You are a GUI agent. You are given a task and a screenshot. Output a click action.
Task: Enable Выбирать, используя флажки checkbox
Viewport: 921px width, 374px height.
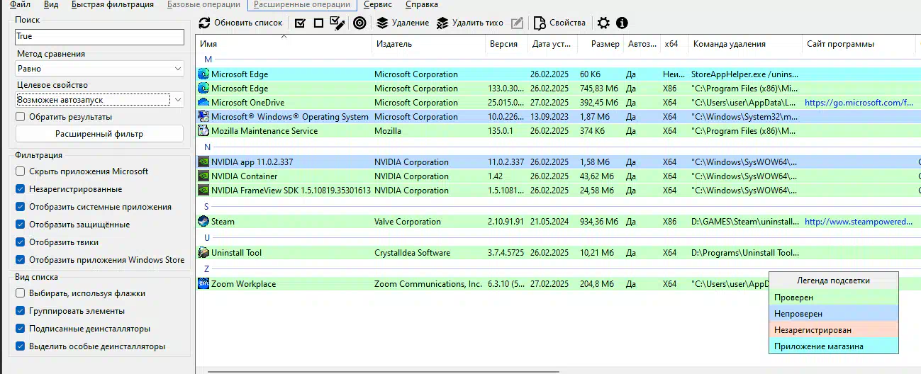(x=20, y=293)
